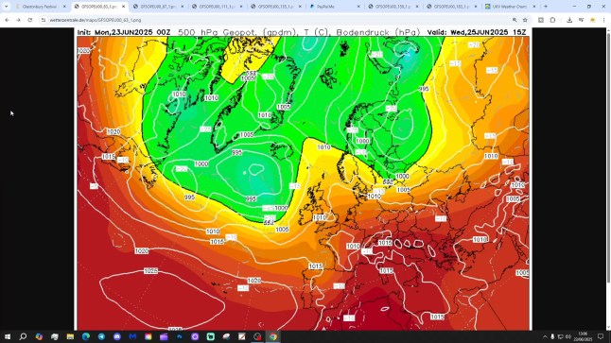Close the PayPal.Me tab
This screenshot has width=611, height=343.
(358, 7)
